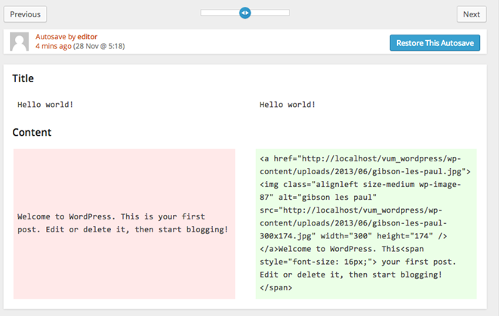Click slider track left of the handle
499x316 pixels.
pos(220,13)
